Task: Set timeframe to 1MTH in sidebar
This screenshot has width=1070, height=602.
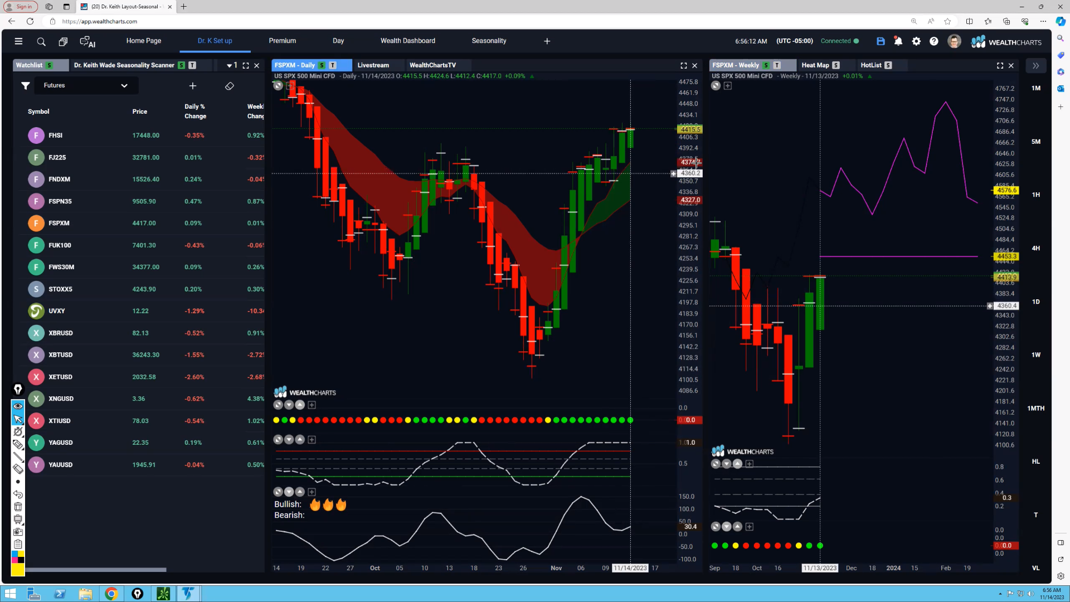Action: point(1036,408)
